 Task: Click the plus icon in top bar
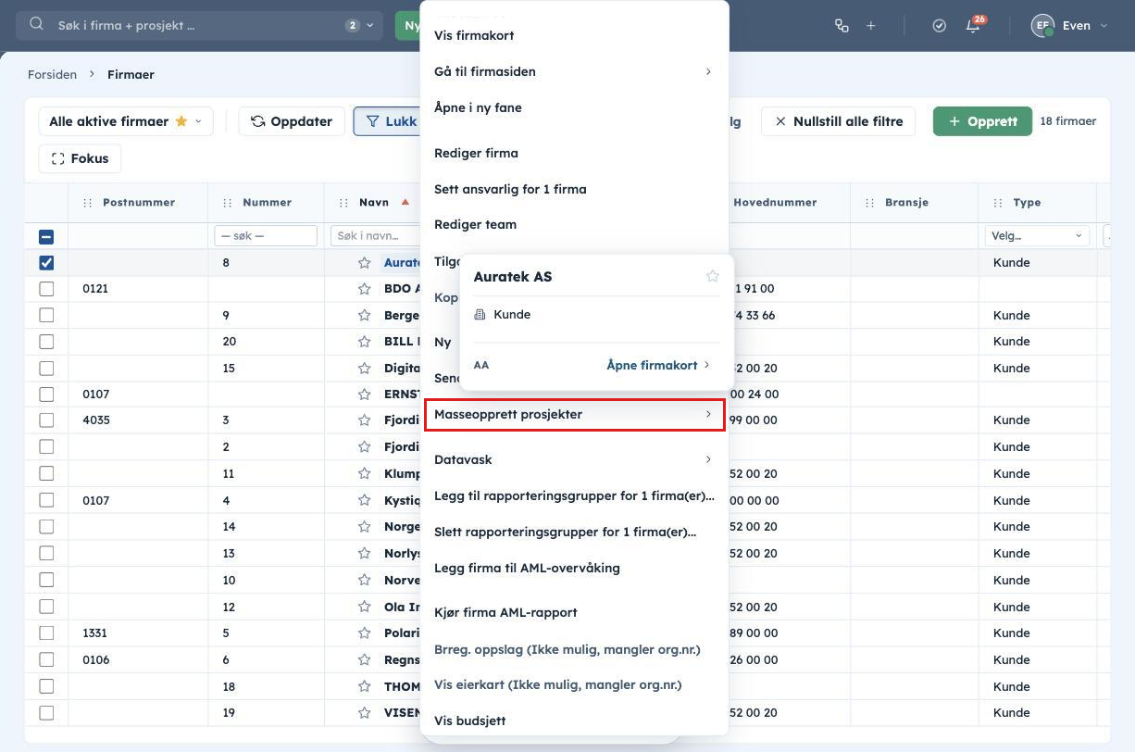click(870, 26)
